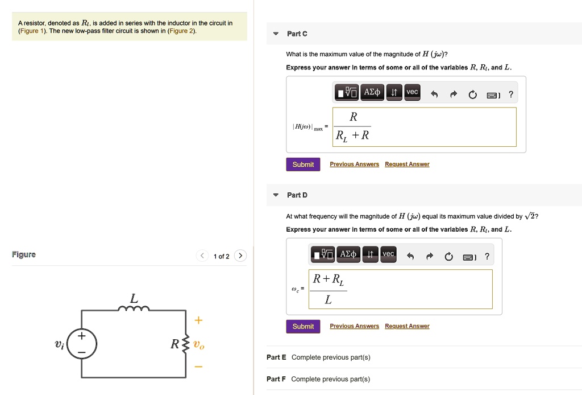Switch to Part F section
This screenshot has height=395, width=582.
[x=276, y=378]
